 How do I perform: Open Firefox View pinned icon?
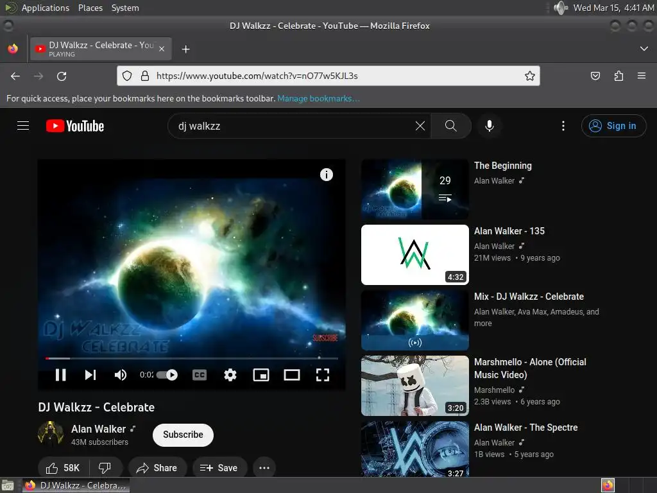click(13, 49)
